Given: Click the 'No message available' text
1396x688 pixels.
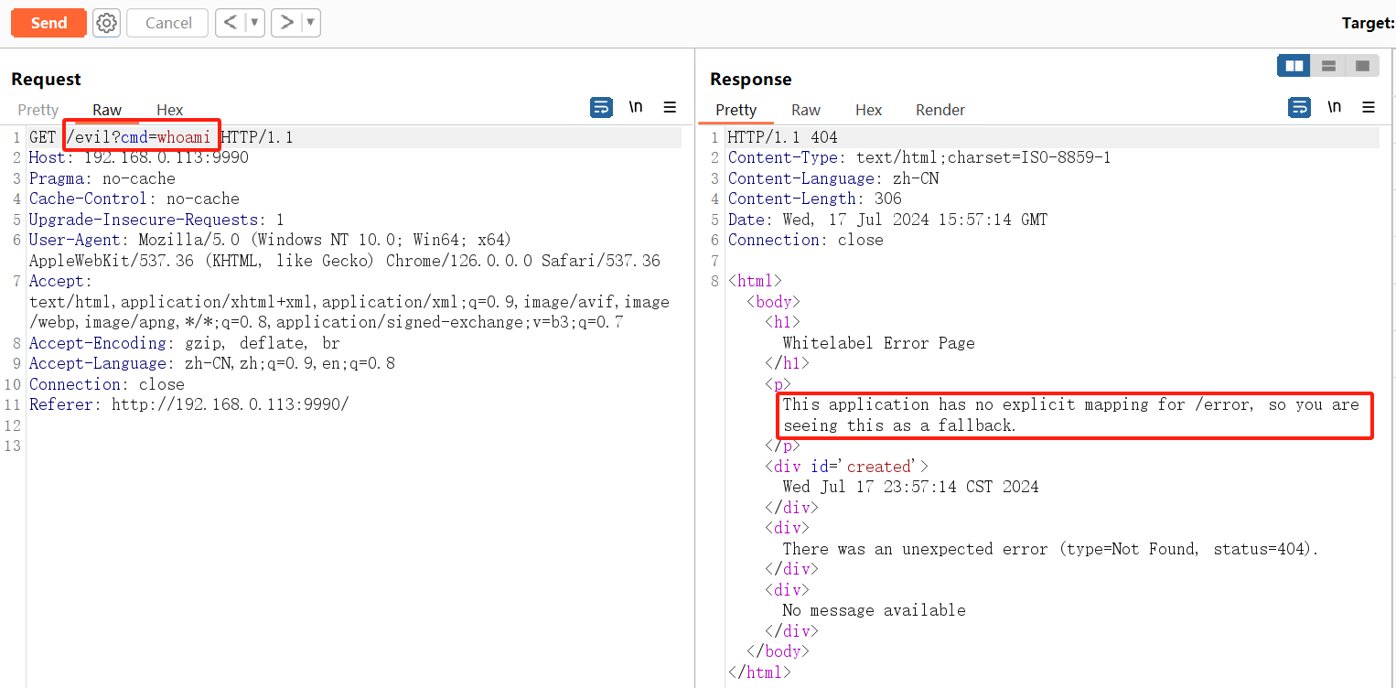Looking at the screenshot, I should (x=875, y=610).
